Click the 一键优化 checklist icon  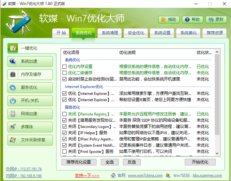[x=13, y=48]
